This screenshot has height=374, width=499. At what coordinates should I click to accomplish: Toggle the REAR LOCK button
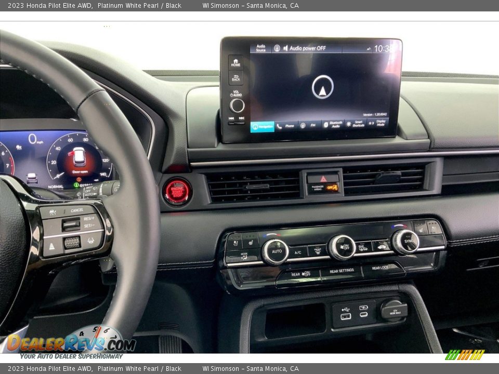pos(383,268)
